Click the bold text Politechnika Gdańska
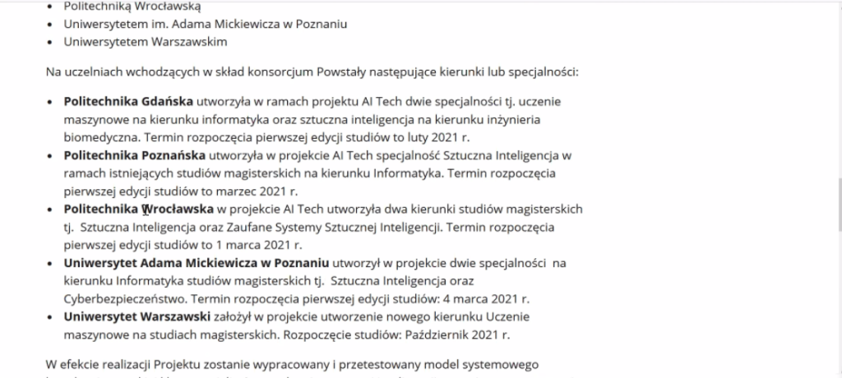842x378 pixels. point(128,101)
